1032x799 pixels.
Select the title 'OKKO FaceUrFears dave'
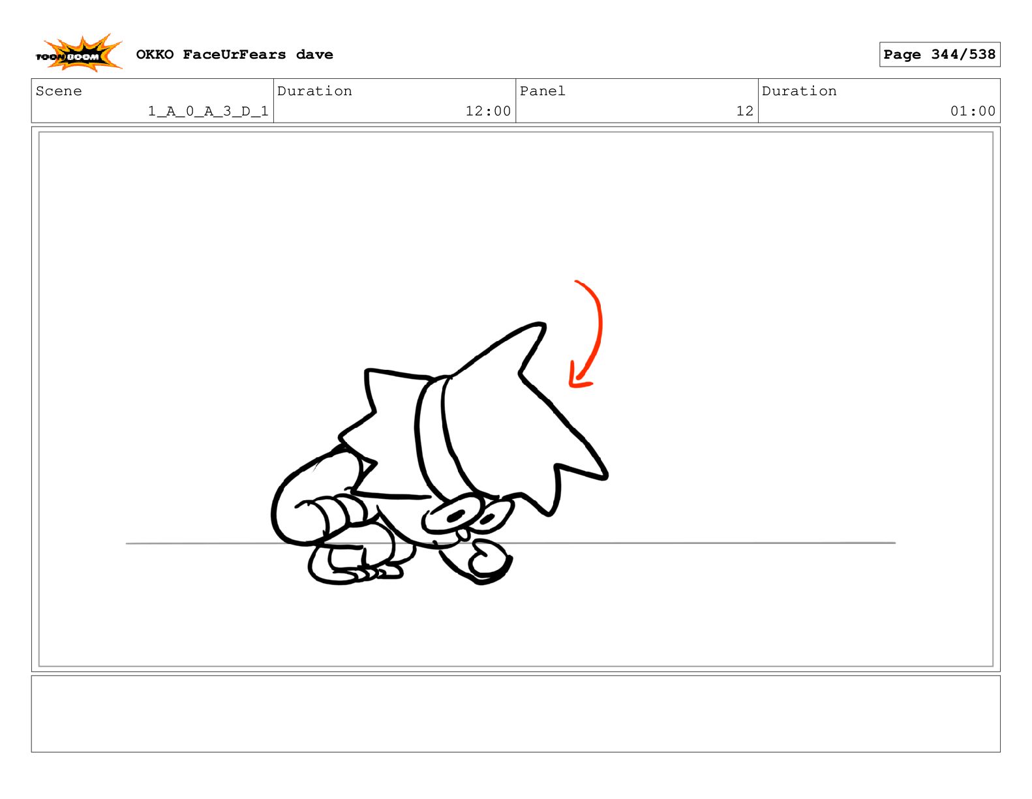click(x=234, y=55)
